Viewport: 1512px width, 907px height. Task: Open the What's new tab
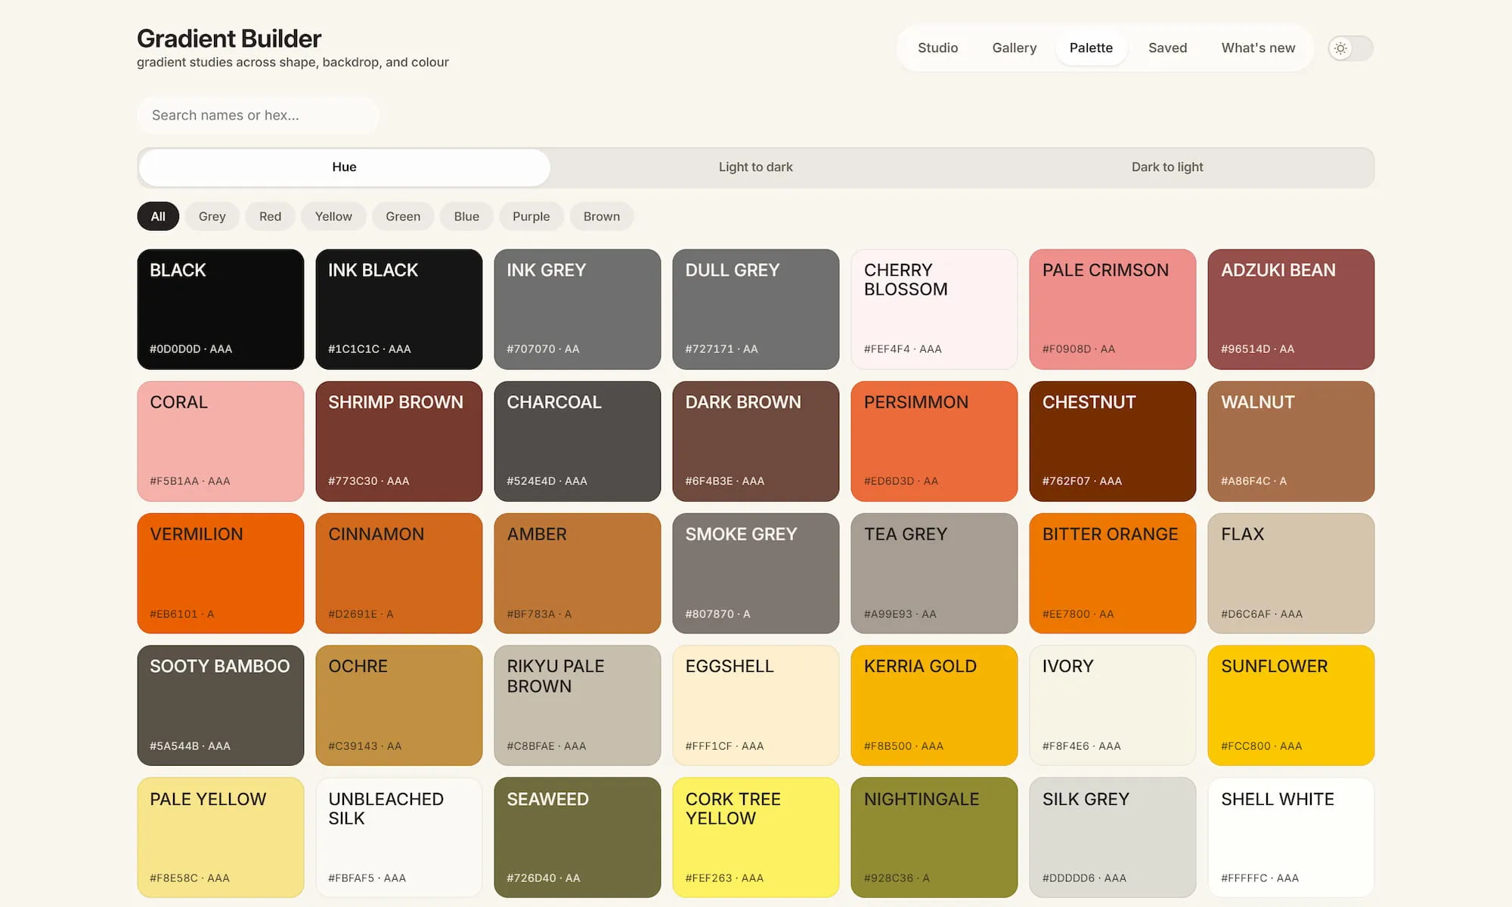[1258, 48]
